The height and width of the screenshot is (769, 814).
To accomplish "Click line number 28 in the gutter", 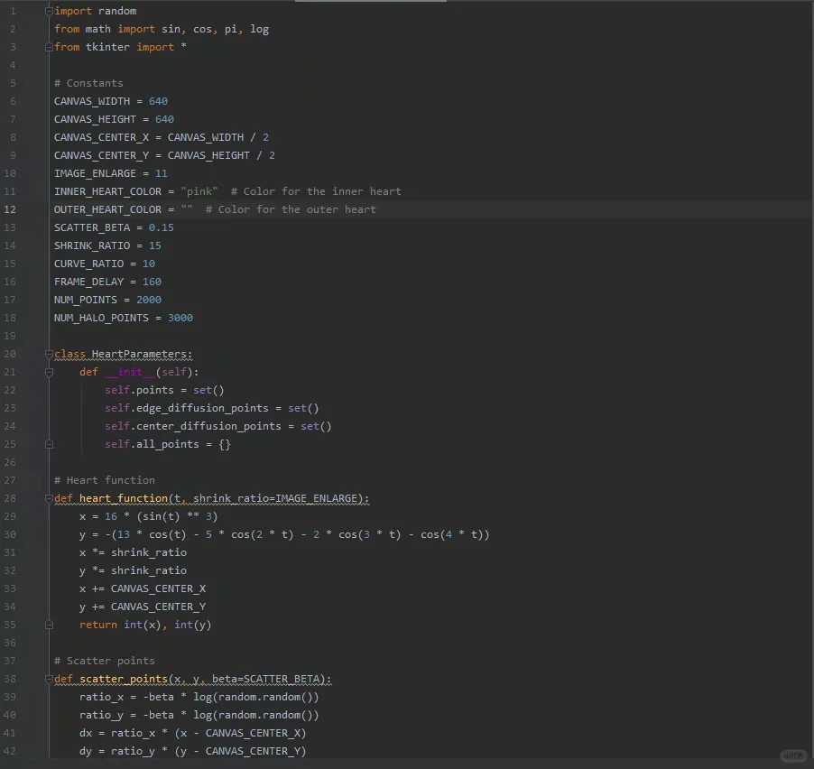I will [10, 498].
